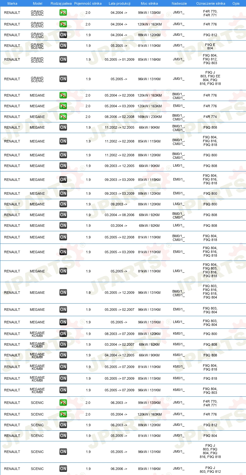Viewport: 246px width, 475px height.
Task: Click diesel icon in Megane 05.2005 -> 12.2009 row
Action: [x=63, y=293]
